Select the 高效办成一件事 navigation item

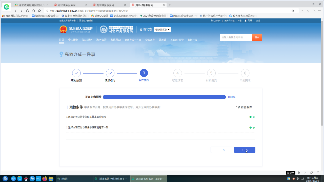(133, 40)
